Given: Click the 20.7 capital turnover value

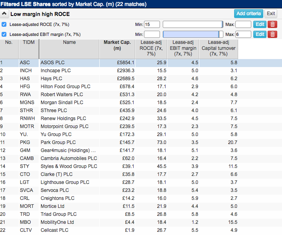Looking at the screenshot, I should 233,142.
